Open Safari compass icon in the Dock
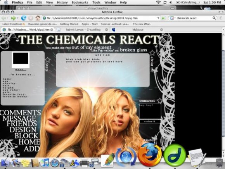225x169 pixels. [55, 163]
